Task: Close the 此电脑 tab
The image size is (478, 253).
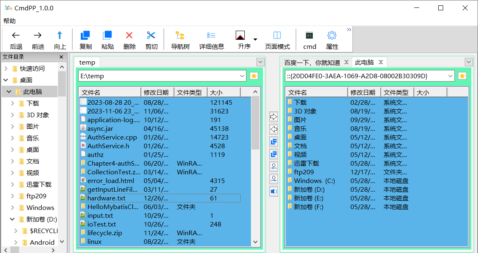Action: pos(381,62)
